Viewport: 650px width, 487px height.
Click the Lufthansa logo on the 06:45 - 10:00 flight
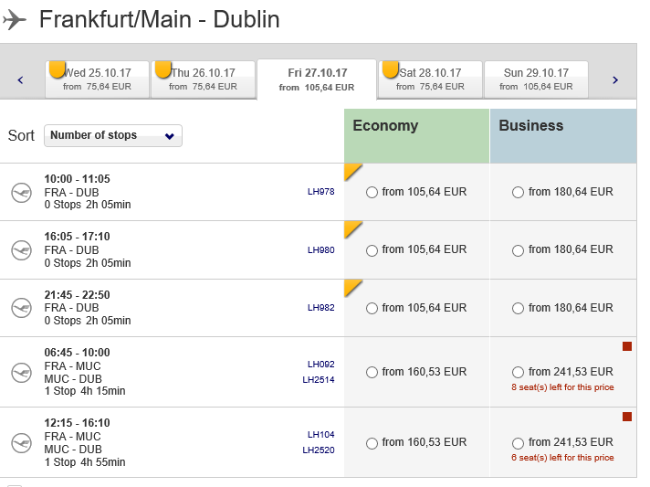click(x=21, y=373)
